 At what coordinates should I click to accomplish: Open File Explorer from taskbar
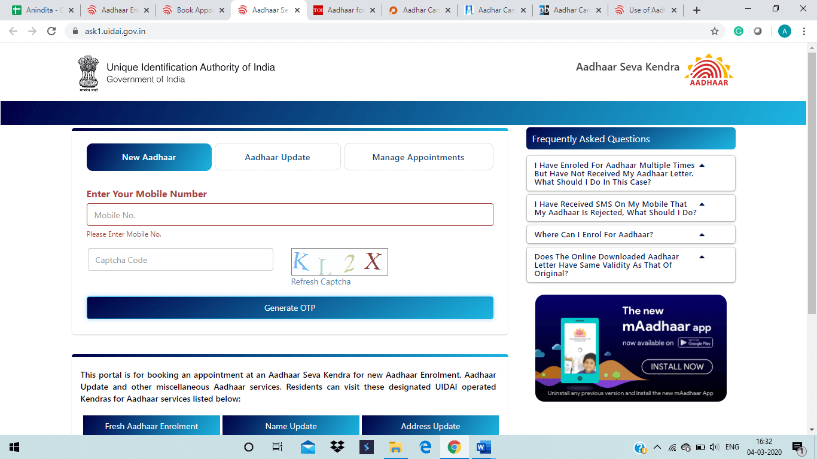pos(395,447)
